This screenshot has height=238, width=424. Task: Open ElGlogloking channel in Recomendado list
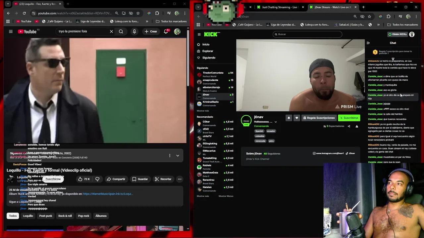(215, 145)
